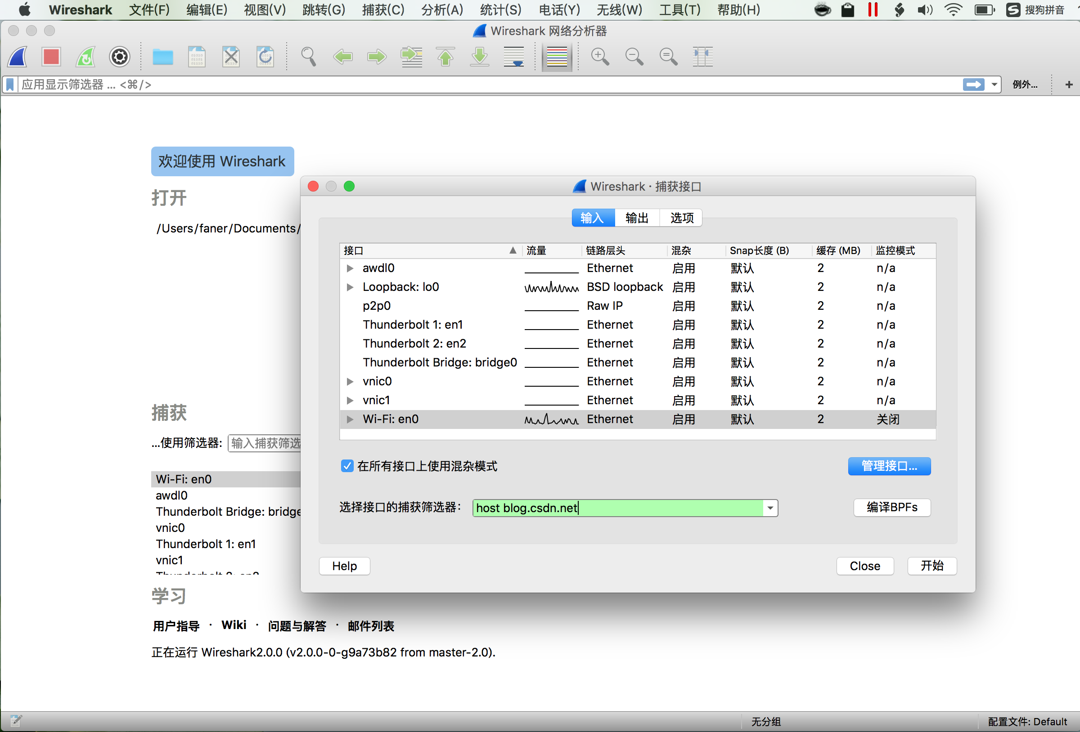Open the display filter history dropdown
The height and width of the screenshot is (732, 1080).
coord(994,85)
